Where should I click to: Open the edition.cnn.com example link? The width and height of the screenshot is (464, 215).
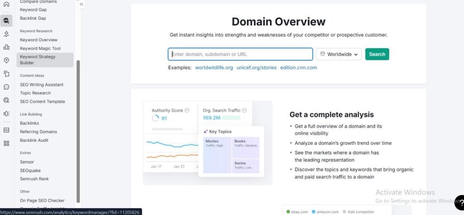click(x=298, y=68)
